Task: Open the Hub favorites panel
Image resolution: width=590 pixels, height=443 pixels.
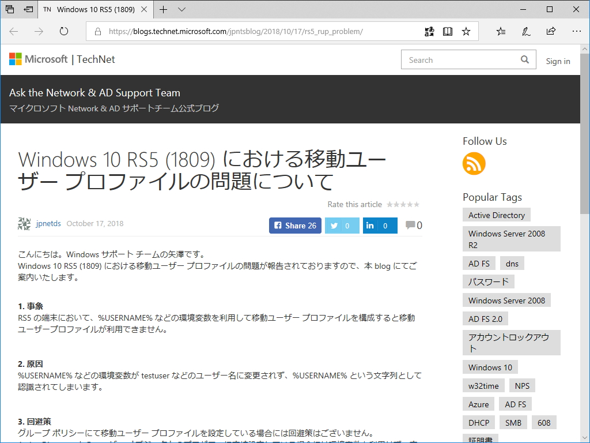Action: [x=501, y=31]
